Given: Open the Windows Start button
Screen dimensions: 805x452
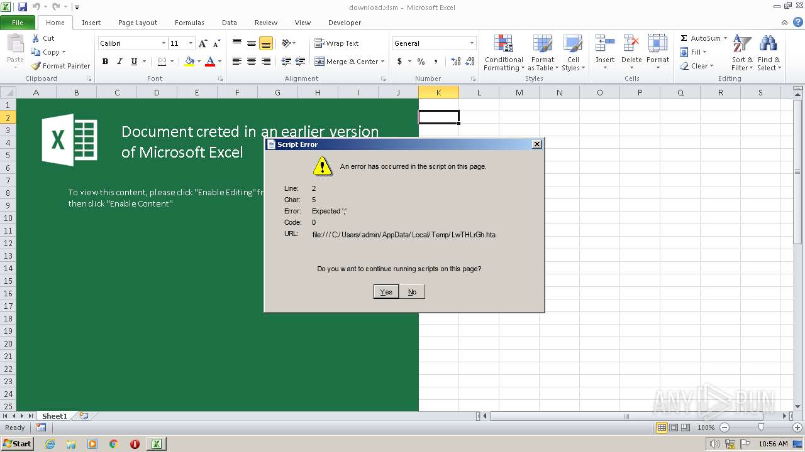Looking at the screenshot, I should coord(17,443).
